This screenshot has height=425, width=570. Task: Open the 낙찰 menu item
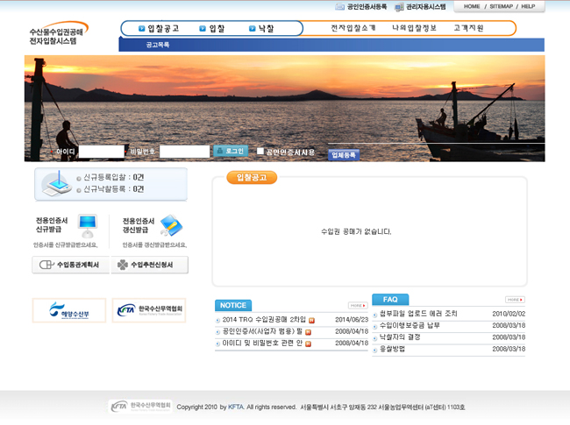[261, 29]
